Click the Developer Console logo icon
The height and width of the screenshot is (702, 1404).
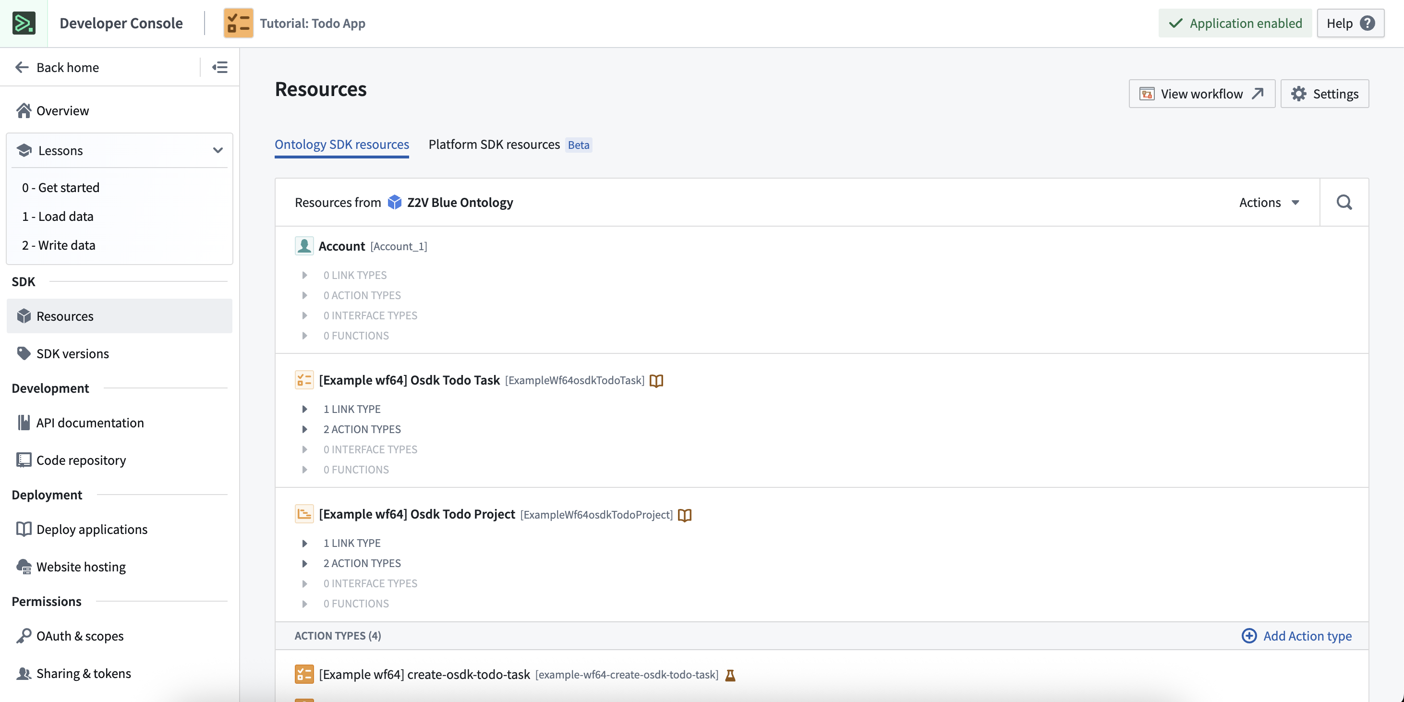pyautogui.click(x=23, y=23)
